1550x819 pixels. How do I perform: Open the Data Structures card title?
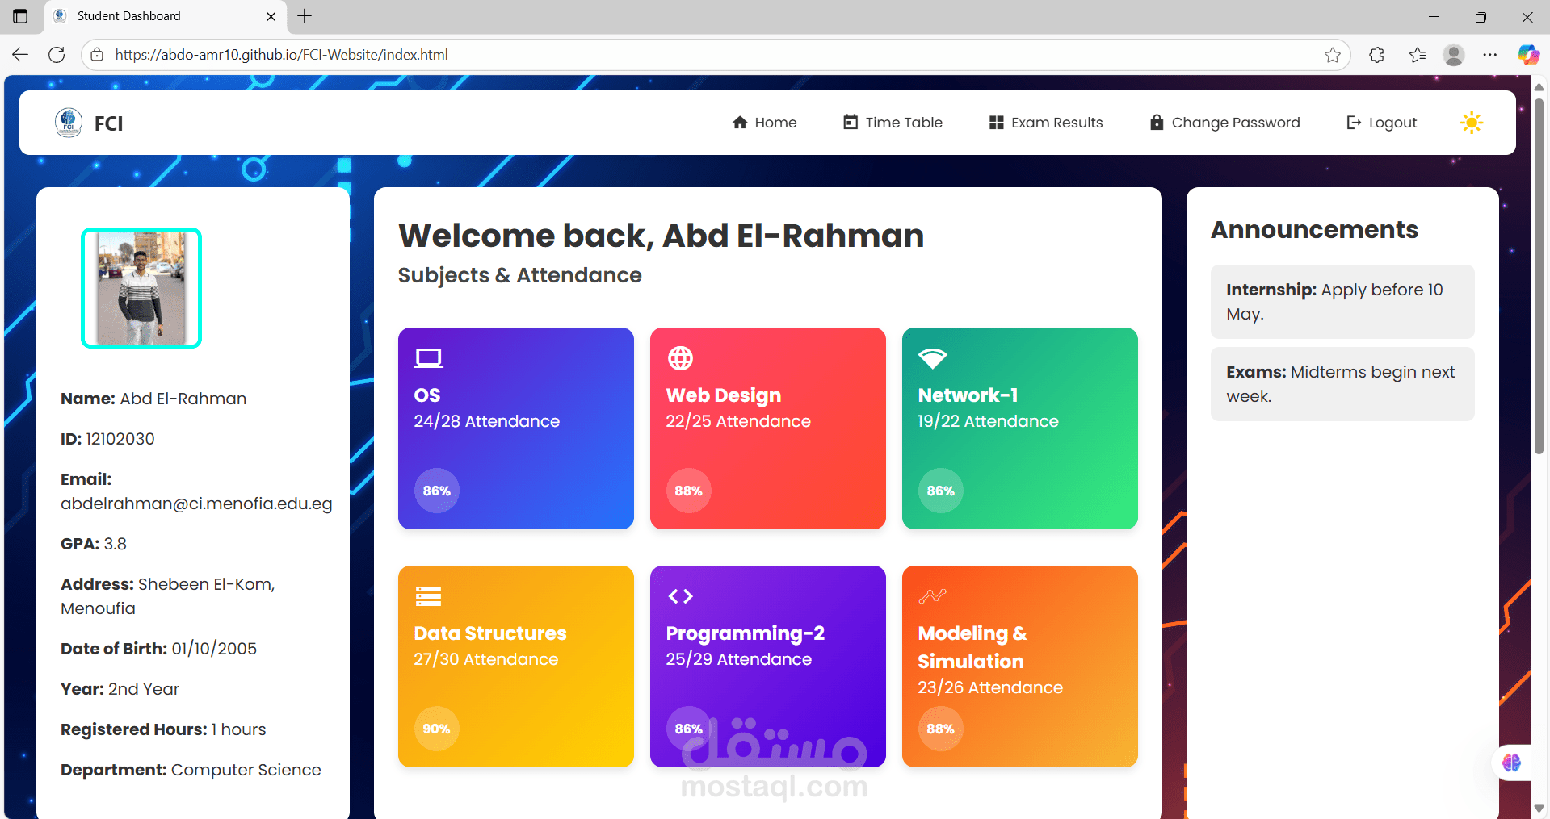point(490,633)
